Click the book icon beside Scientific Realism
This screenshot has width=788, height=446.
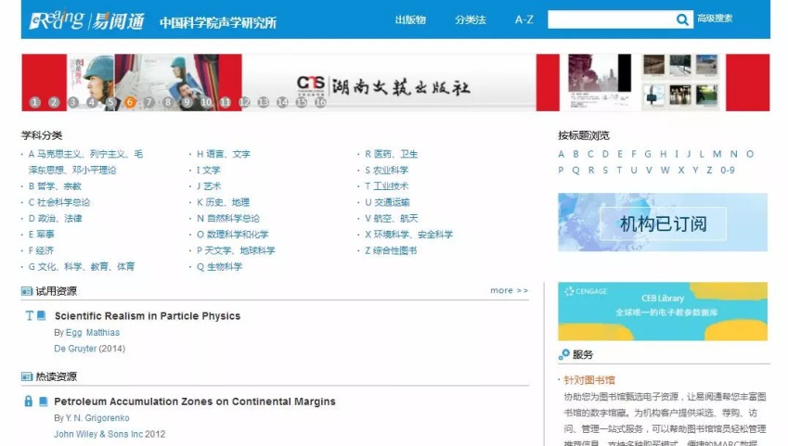(x=42, y=316)
